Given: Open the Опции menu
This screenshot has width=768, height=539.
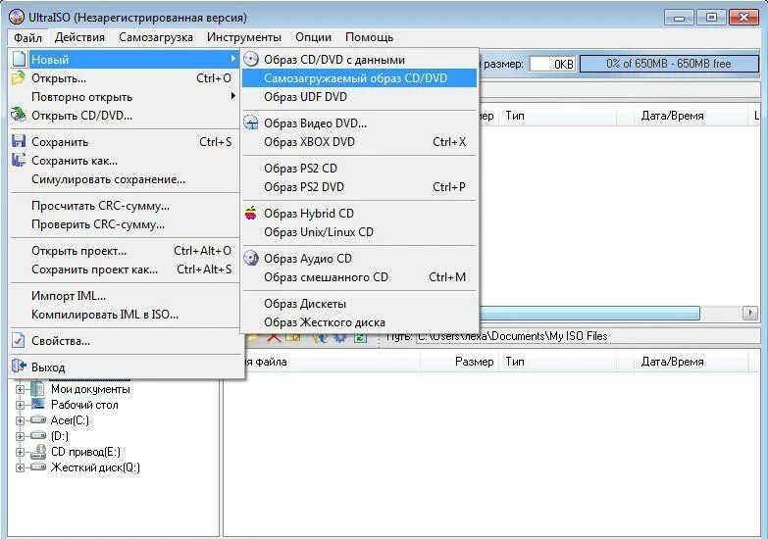Looking at the screenshot, I should (x=314, y=37).
